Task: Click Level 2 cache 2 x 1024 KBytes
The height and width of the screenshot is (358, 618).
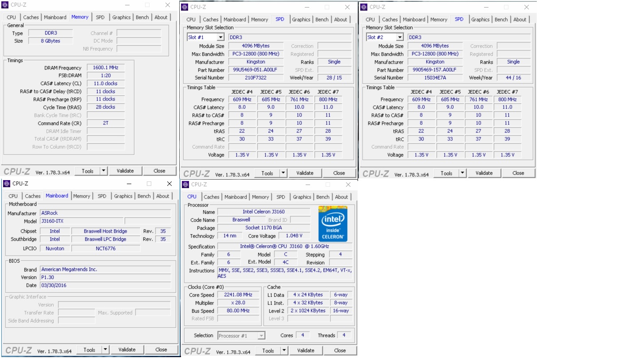Action: [x=309, y=311]
